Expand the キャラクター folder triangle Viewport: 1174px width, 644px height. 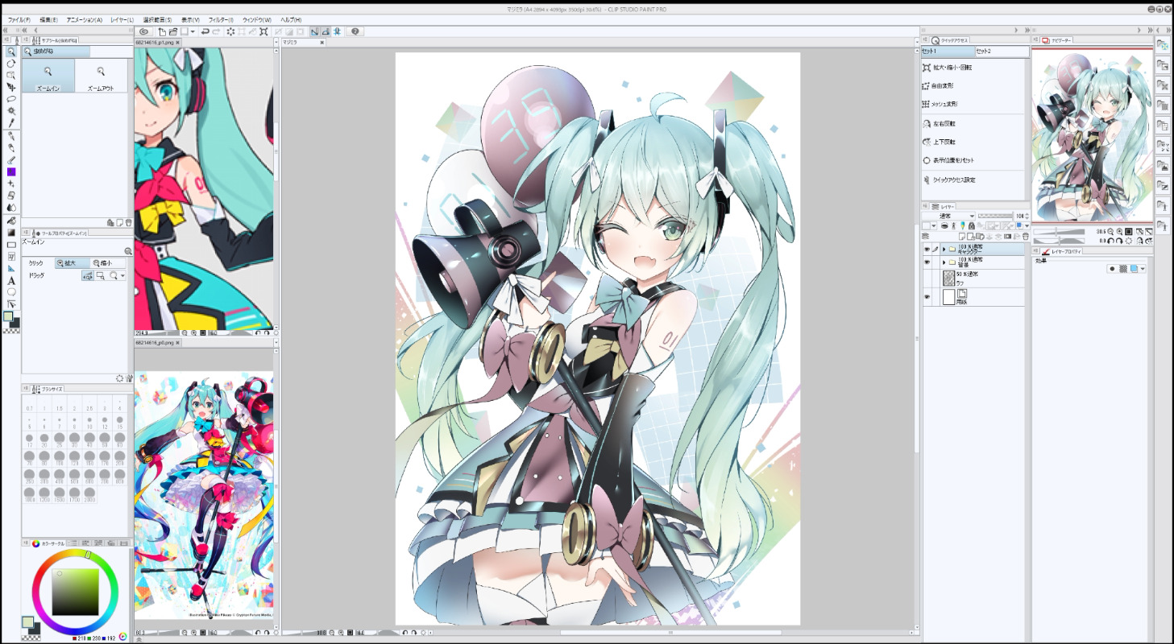pos(944,249)
